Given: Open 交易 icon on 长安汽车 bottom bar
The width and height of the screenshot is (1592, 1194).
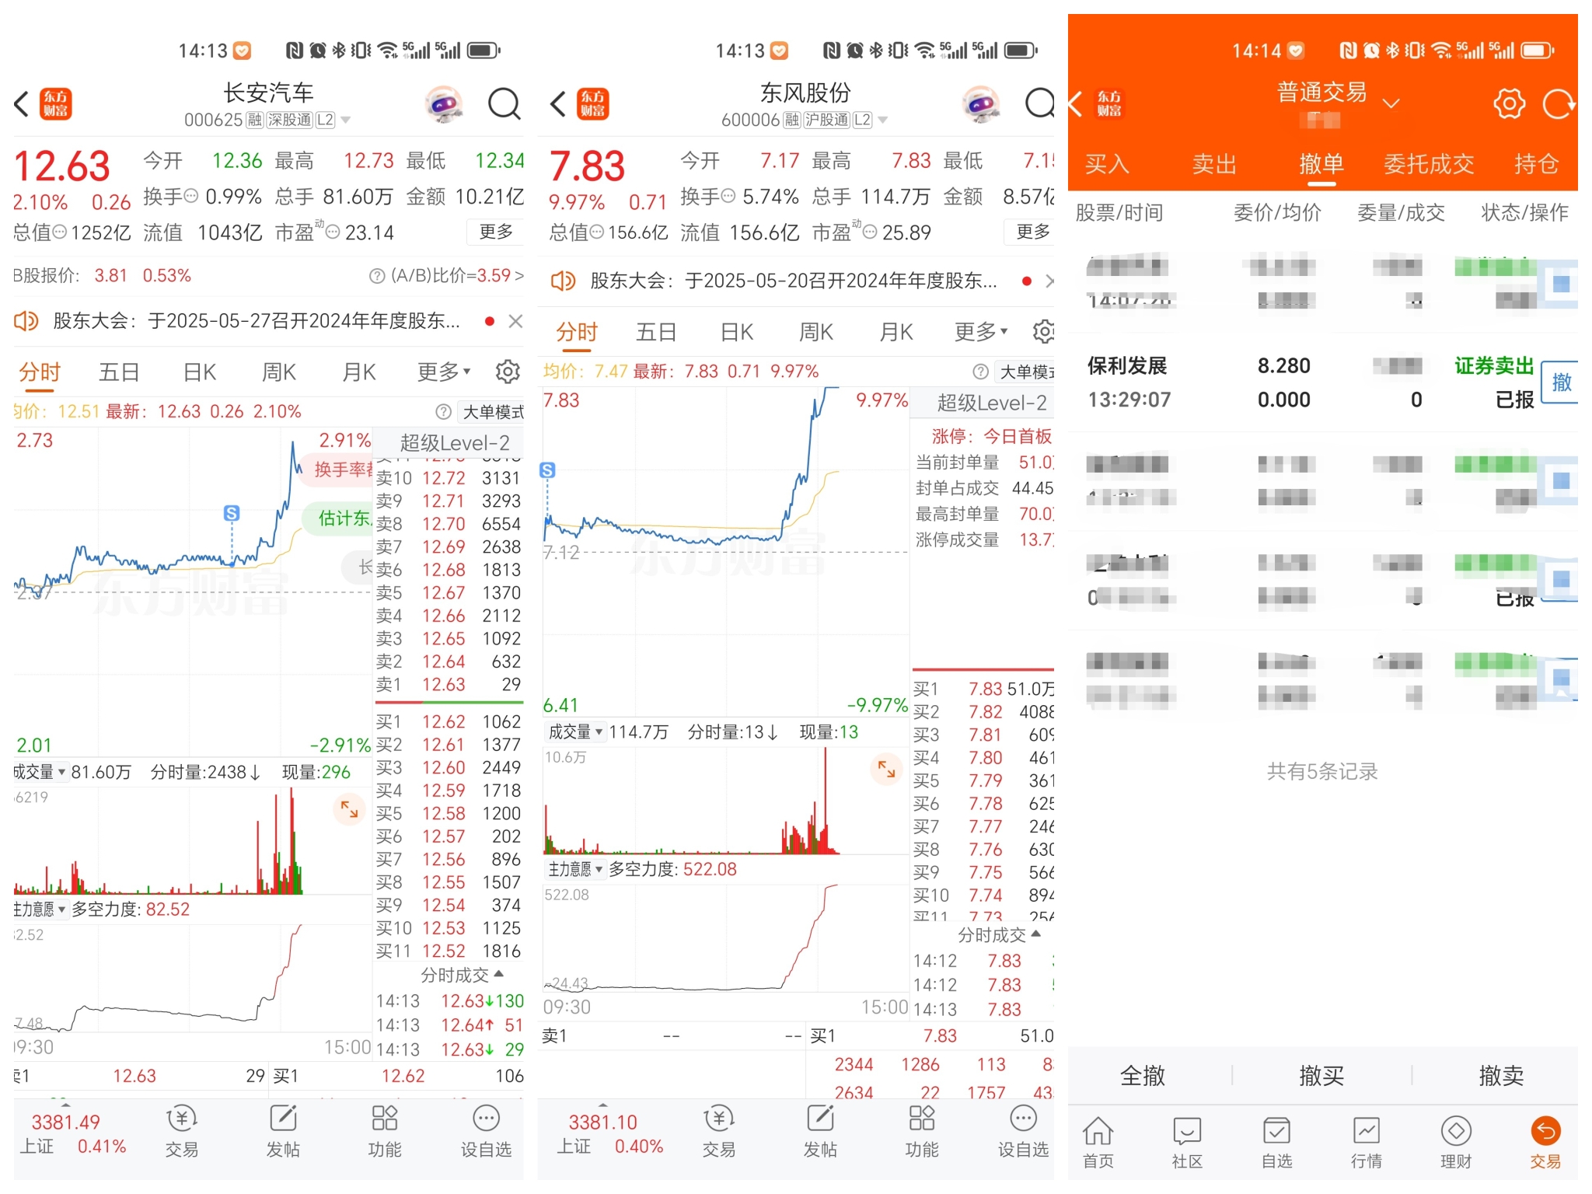Looking at the screenshot, I should coord(182,1132).
